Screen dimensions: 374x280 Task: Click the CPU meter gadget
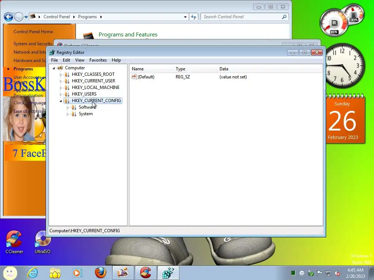coord(333,23)
